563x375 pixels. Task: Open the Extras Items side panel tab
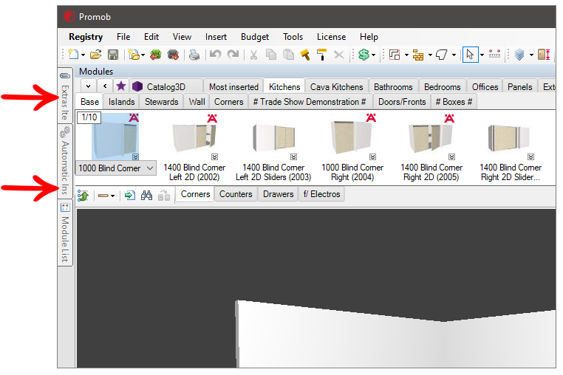click(x=64, y=96)
